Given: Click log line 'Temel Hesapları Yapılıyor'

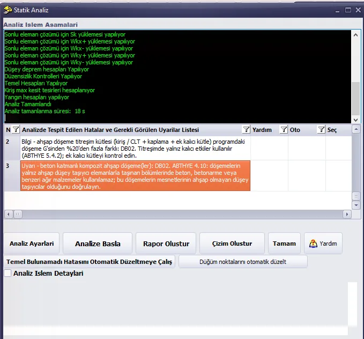Looking at the screenshot, I should (36, 83).
